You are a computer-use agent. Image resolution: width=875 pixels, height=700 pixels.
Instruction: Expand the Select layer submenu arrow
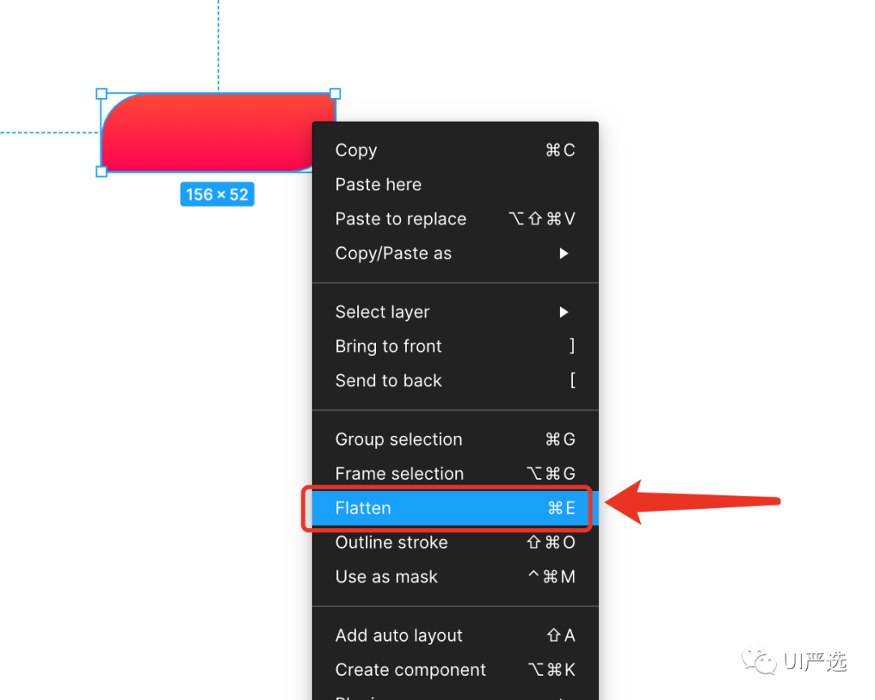click(x=564, y=312)
